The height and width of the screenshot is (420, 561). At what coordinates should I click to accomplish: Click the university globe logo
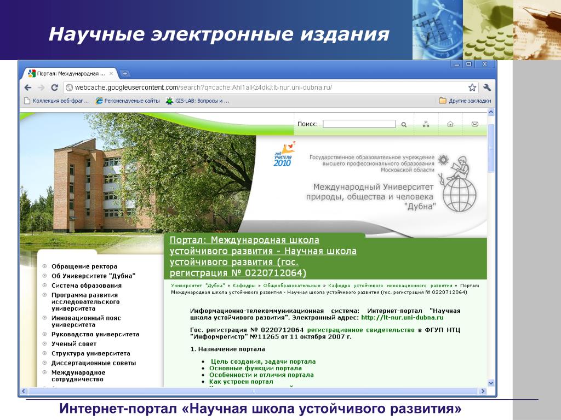[x=457, y=183]
